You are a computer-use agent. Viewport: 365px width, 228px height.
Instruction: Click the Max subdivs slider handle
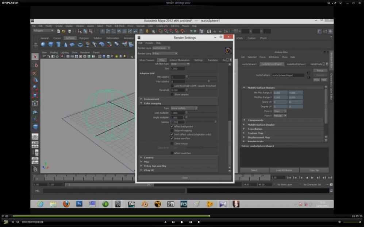pos(209,81)
